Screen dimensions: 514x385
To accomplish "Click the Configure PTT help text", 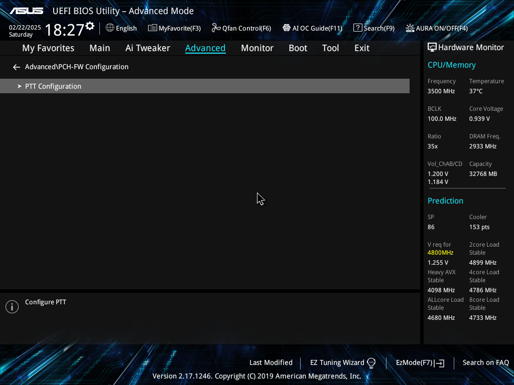I will (x=46, y=302).
